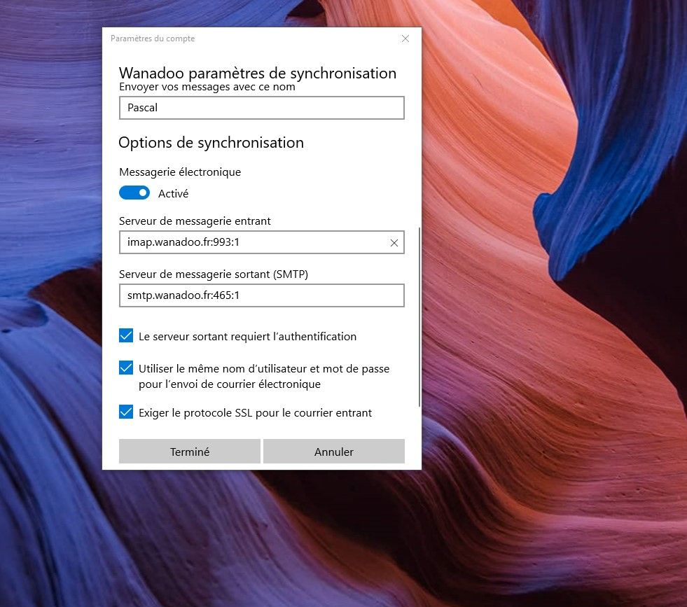Screen dimensions: 687x607
Task: Select the smtp.wanadoo.fr:465:1 outgoing server field
Action: [261, 295]
